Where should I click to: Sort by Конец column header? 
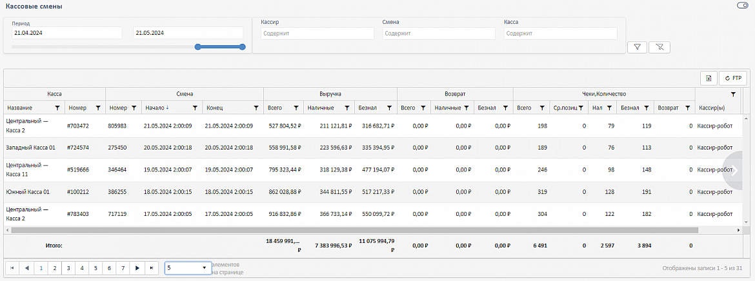click(x=215, y=108)
